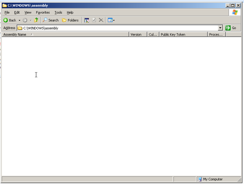Open the Favorites menu
This screenshot has width=244, height=184.
[x=43, y=12]
